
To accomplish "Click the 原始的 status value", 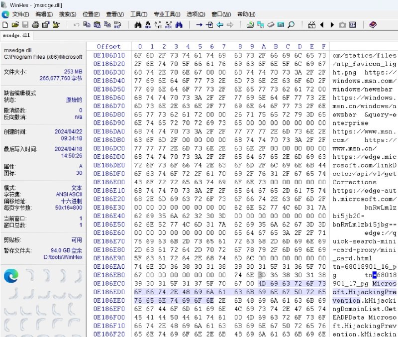I will point(74,100).
